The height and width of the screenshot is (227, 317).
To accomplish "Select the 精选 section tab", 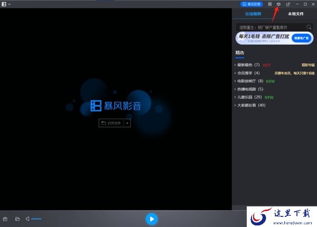I will [240, 53].
